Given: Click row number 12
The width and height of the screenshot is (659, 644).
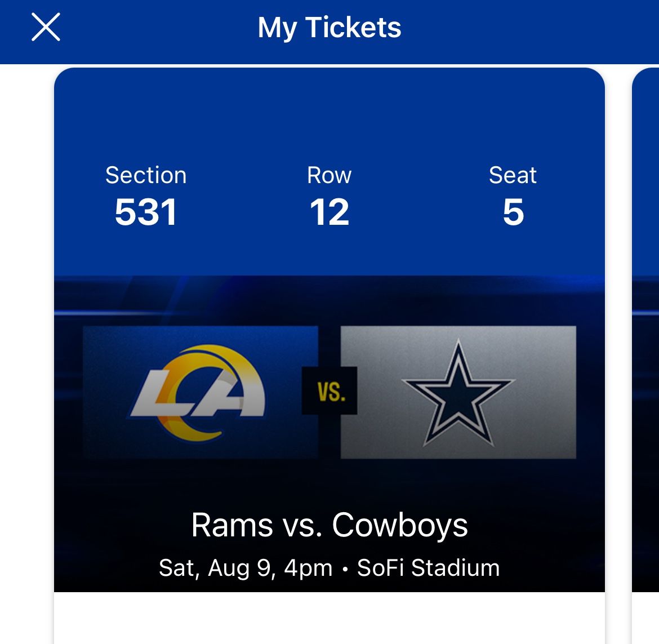Looking at the screenshot, I should 329,212.
